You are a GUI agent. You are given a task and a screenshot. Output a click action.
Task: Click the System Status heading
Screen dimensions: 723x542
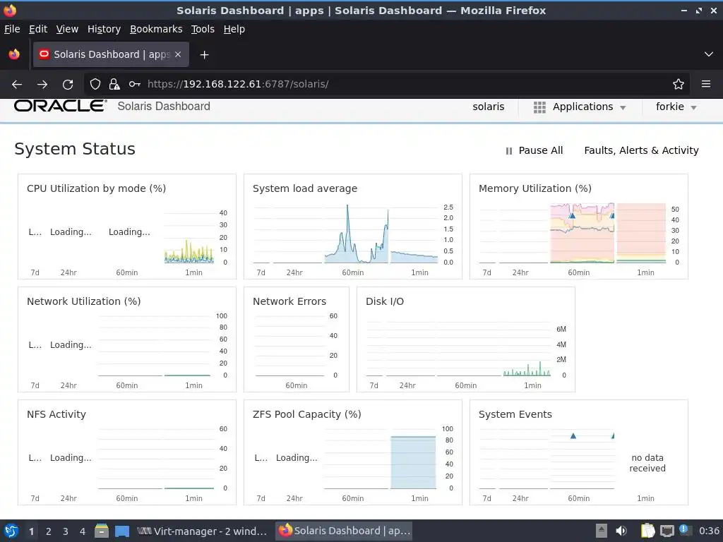pos(75,149)
